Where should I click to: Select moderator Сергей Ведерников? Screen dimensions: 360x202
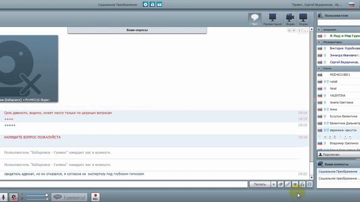tap(345, 62)
